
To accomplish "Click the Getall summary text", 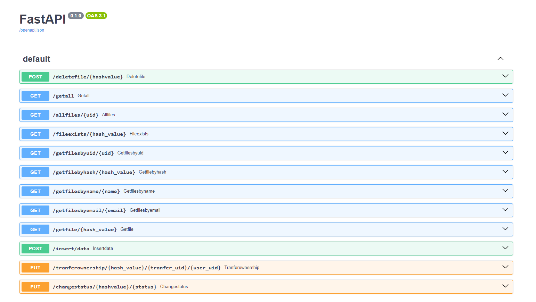I will [83, 96].
